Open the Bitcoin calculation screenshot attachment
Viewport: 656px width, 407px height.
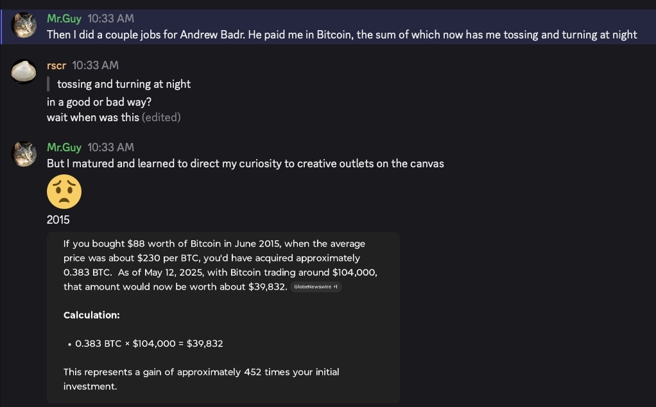(x=223, y=317)
